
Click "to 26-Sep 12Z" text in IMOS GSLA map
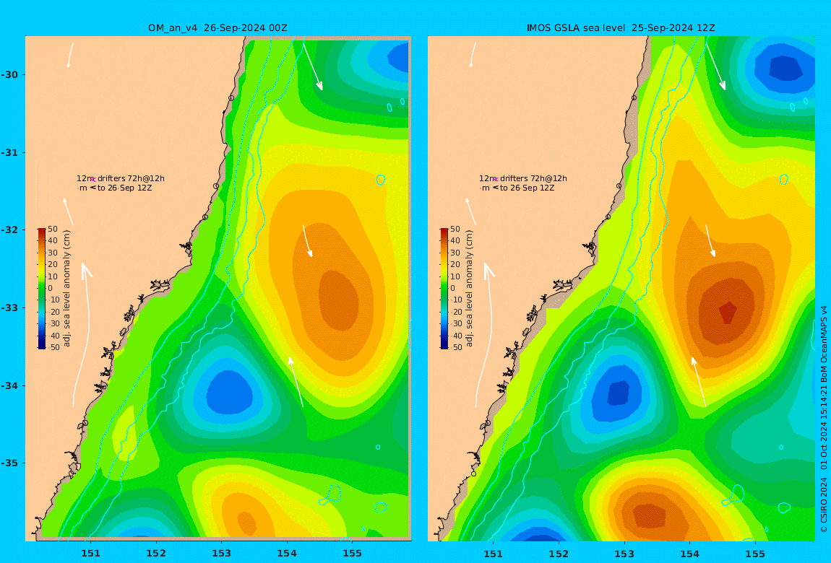click(x=528, y=188)
